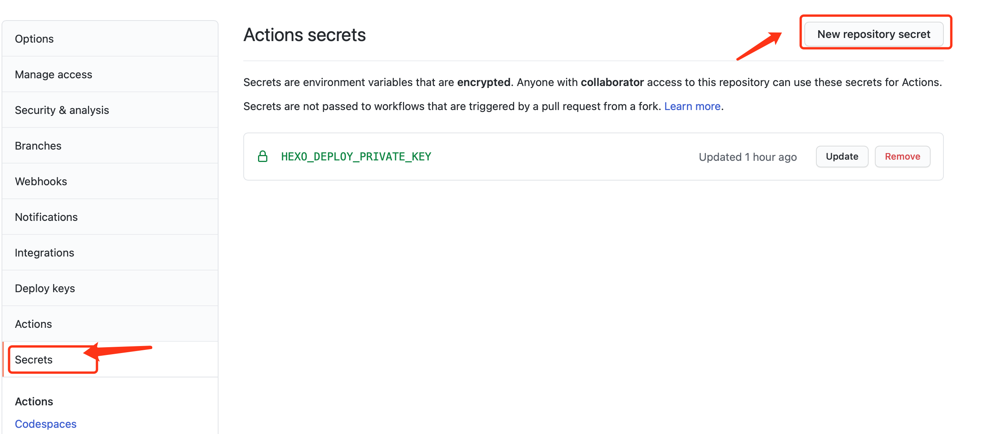Click the Actions secrets page heading
Image resolution: width=981 pixels, height=434 pixels.
(305, 35)
